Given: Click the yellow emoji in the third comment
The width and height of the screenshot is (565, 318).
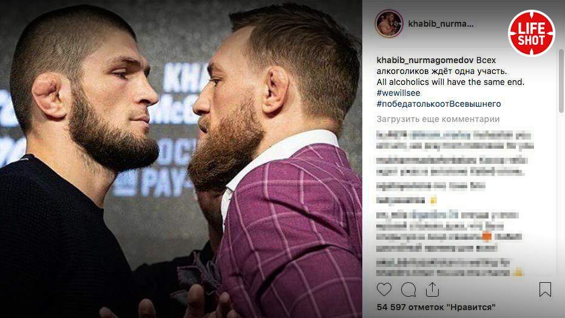Looking at the screenshot, I should pyautogui.click(x=433, y=200).
